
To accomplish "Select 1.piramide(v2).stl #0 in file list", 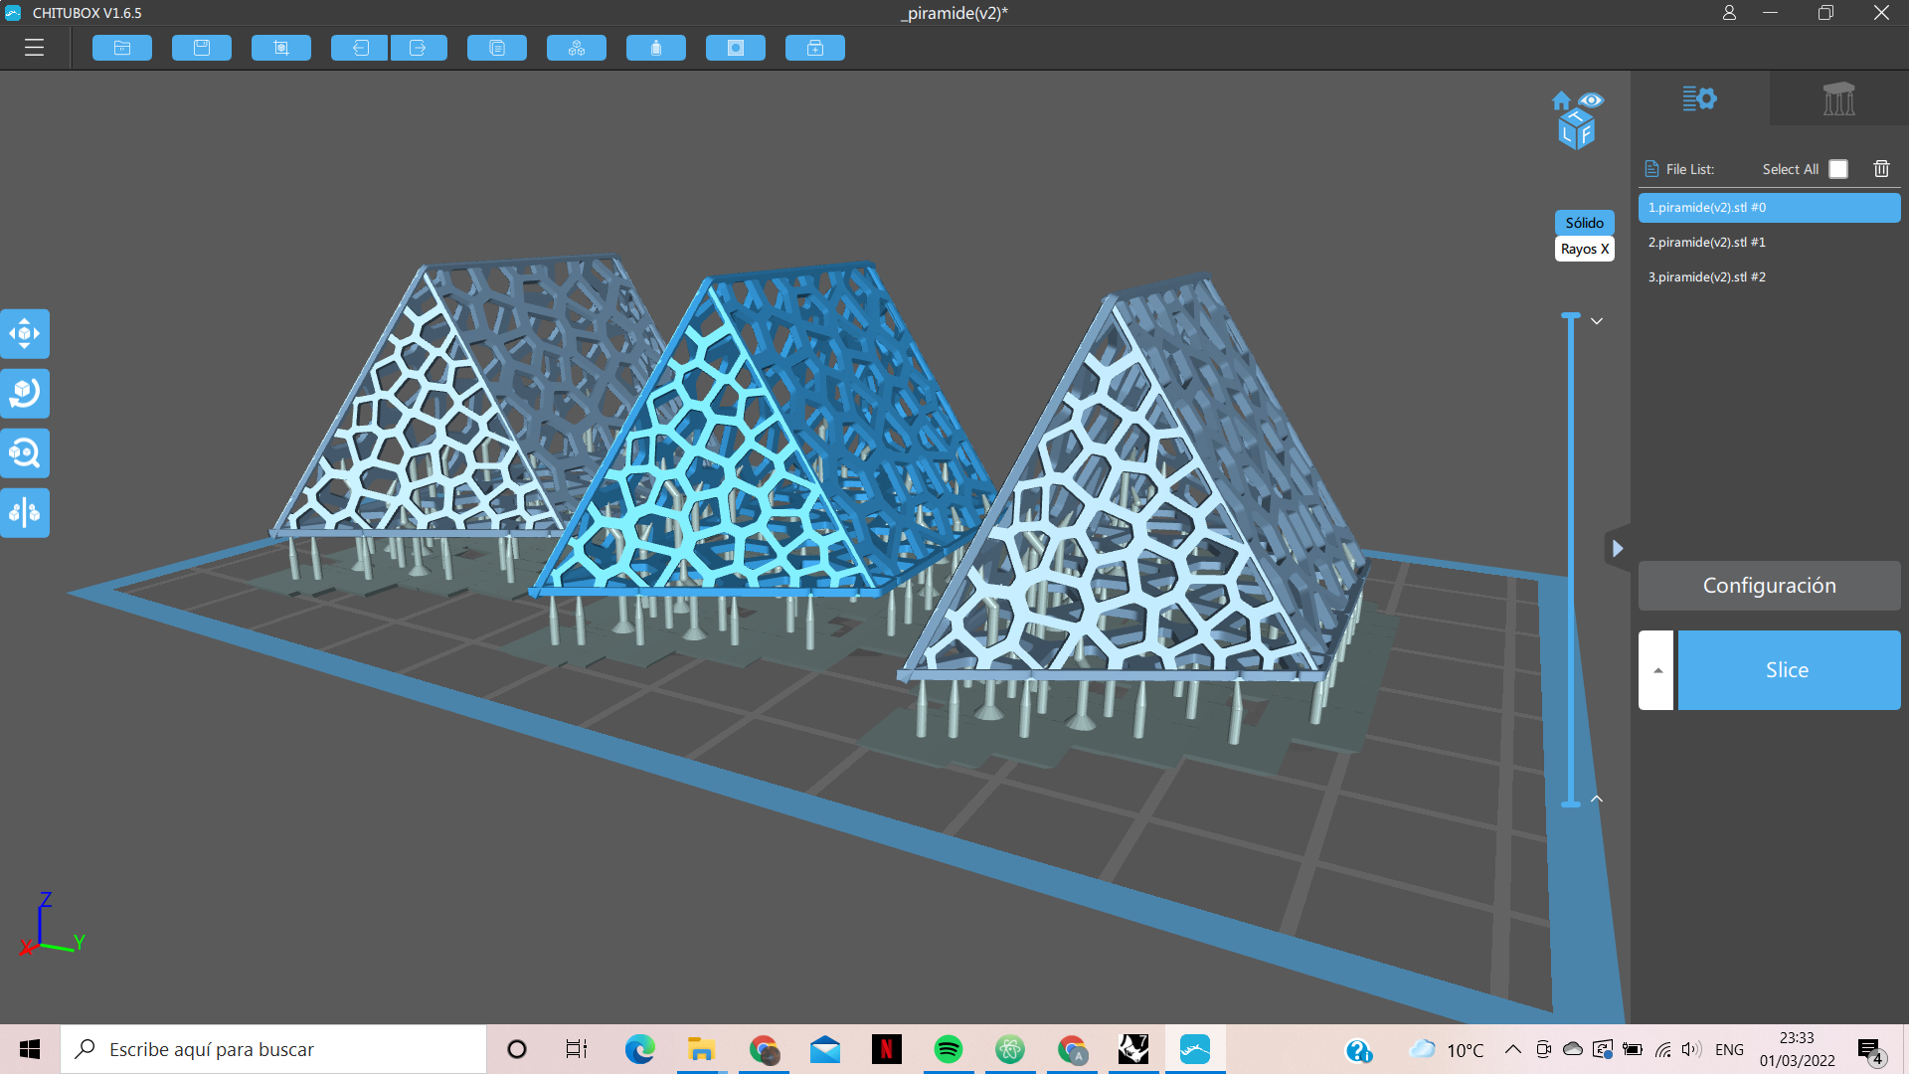I will point(1770,208).
